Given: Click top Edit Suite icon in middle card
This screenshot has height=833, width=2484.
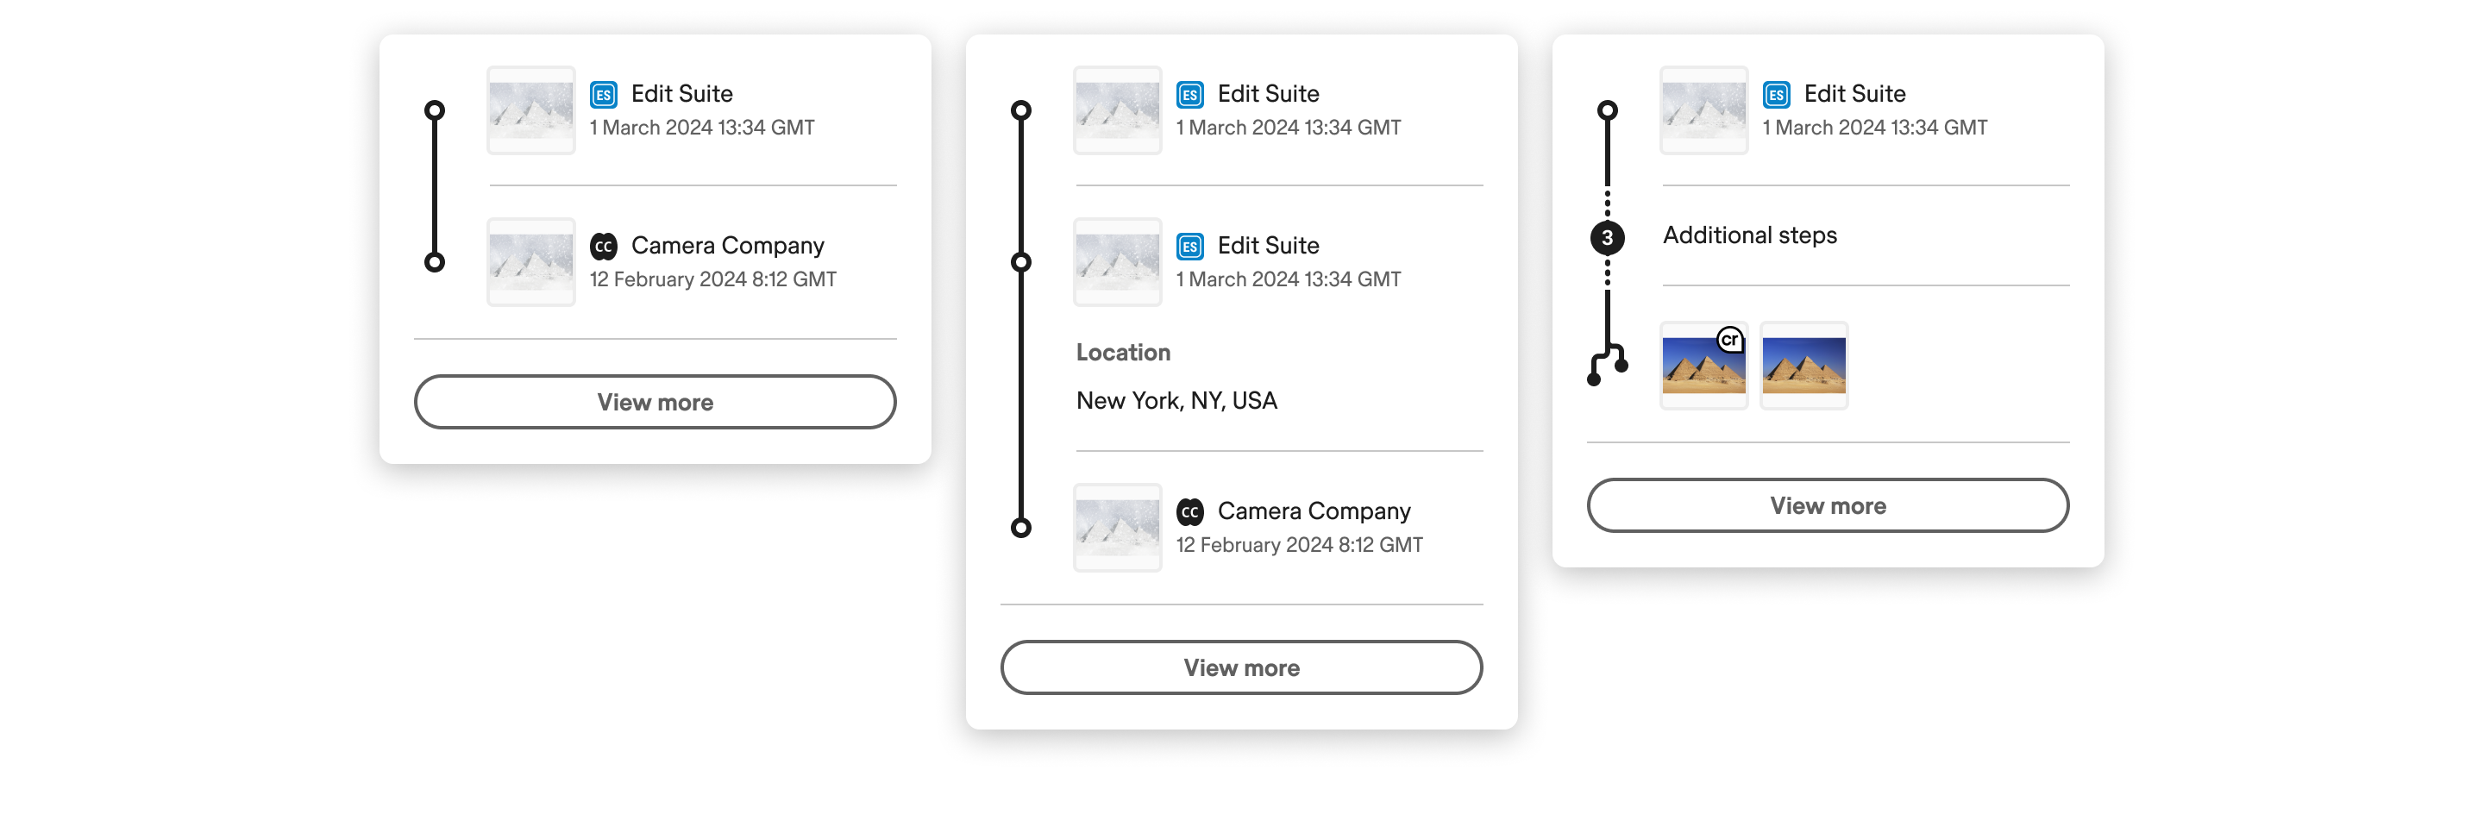Looking at the screenshot, I should (1190, 95).
